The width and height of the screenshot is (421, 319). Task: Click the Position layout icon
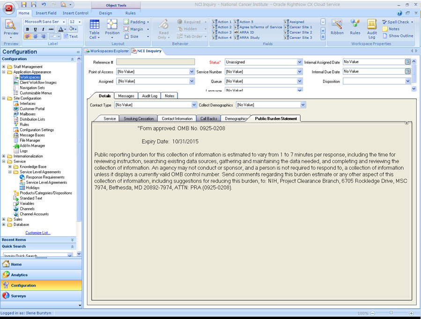click(x=112, y=29)
